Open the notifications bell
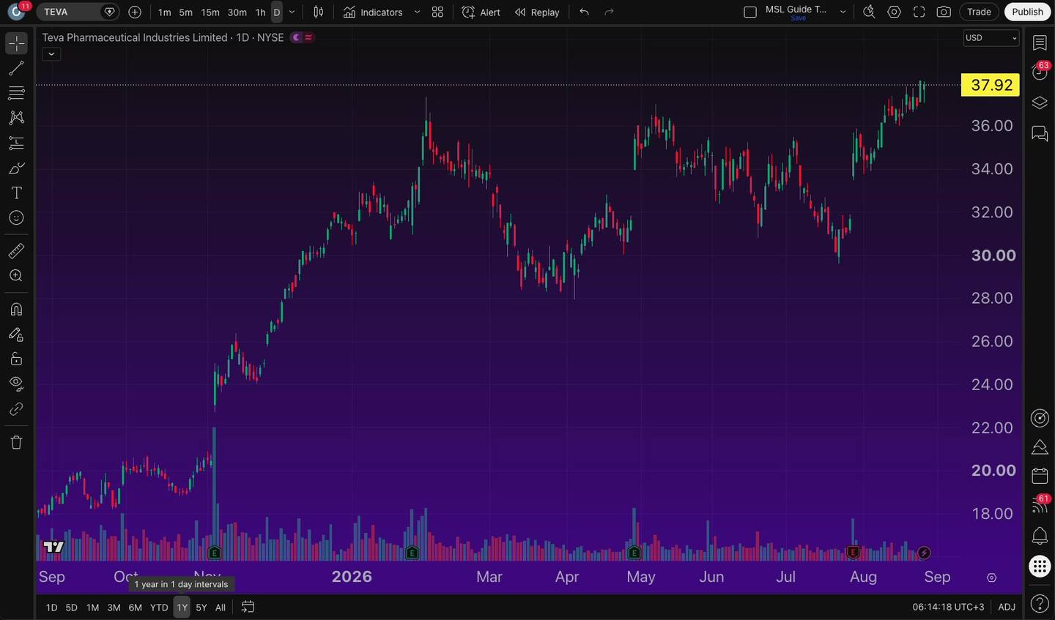 pyautogui.click(x=1040, y=536)
